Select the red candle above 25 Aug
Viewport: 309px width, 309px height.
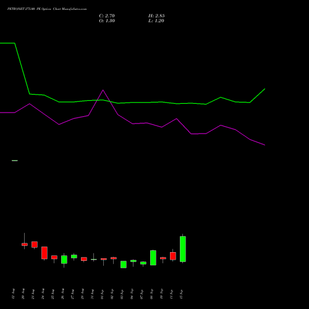pos(54,257)
